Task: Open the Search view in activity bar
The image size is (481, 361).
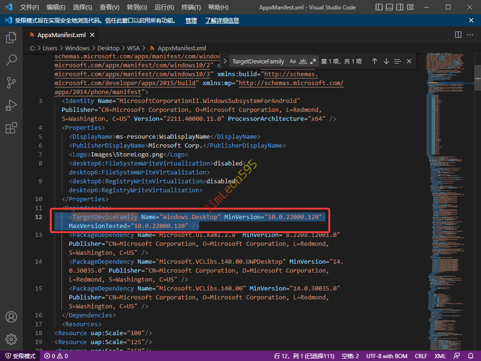Action: coord(11,60)
